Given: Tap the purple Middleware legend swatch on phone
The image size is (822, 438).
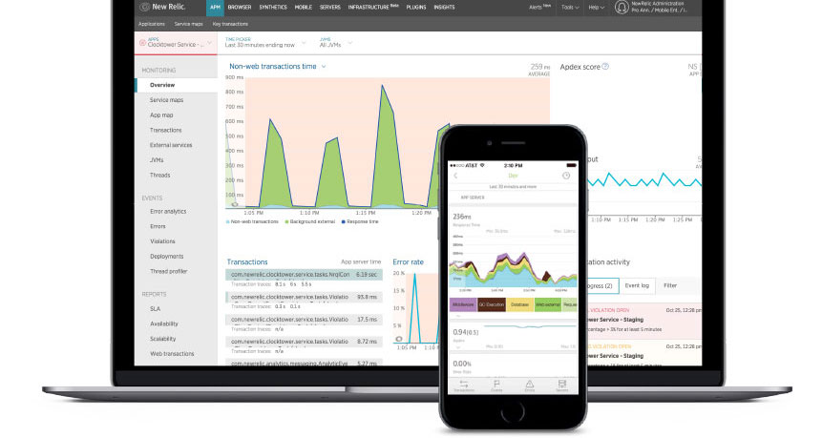Looking at the screenshot, I should [463, 305].
